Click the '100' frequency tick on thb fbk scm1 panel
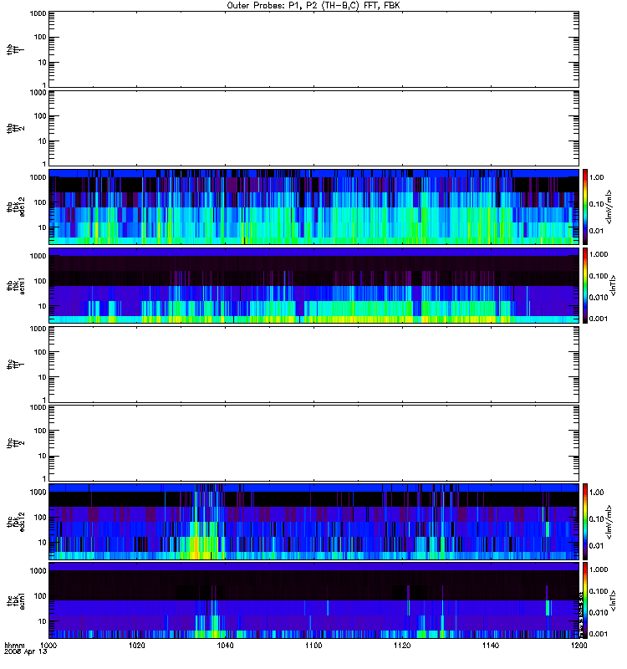 tap(40, 281)
